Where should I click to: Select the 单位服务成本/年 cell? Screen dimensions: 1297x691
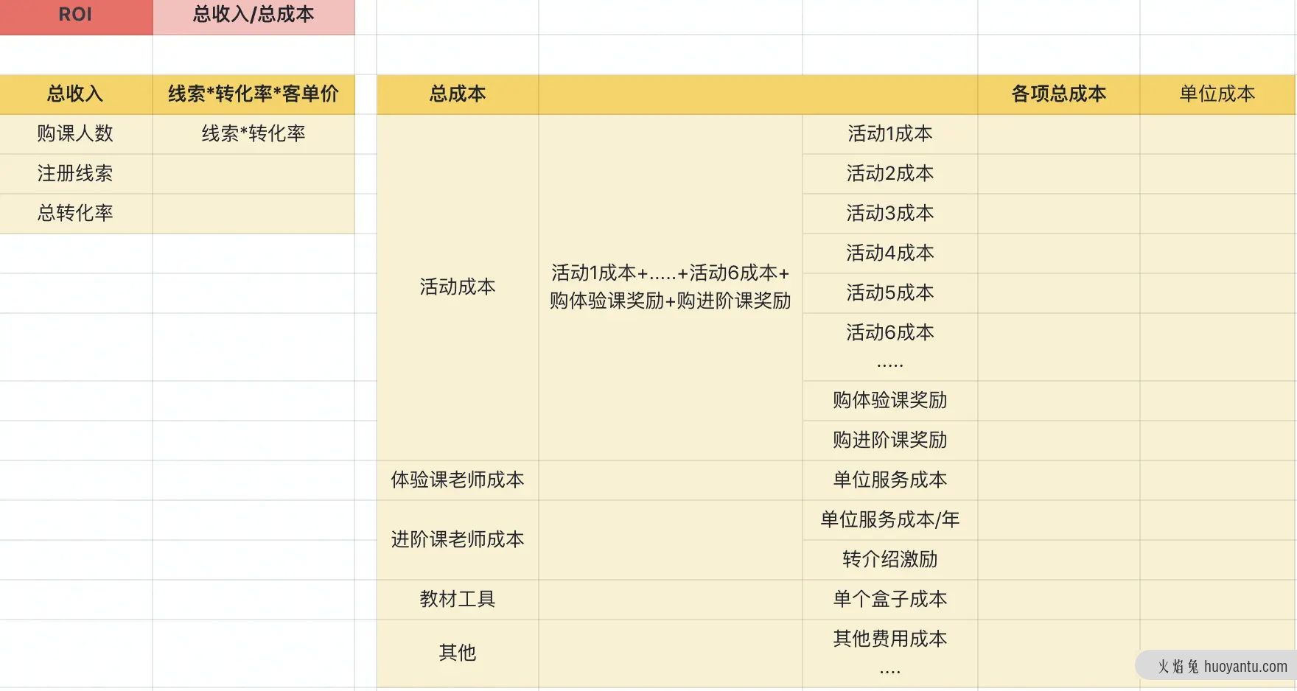tap(890, 520)
